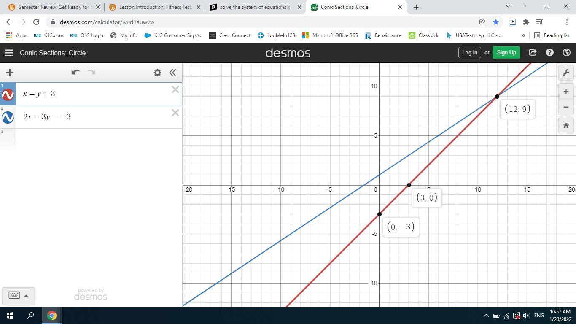This screenshot has width=576, height=324.
Task: Click the Log In button
Action: click(470, 53)
